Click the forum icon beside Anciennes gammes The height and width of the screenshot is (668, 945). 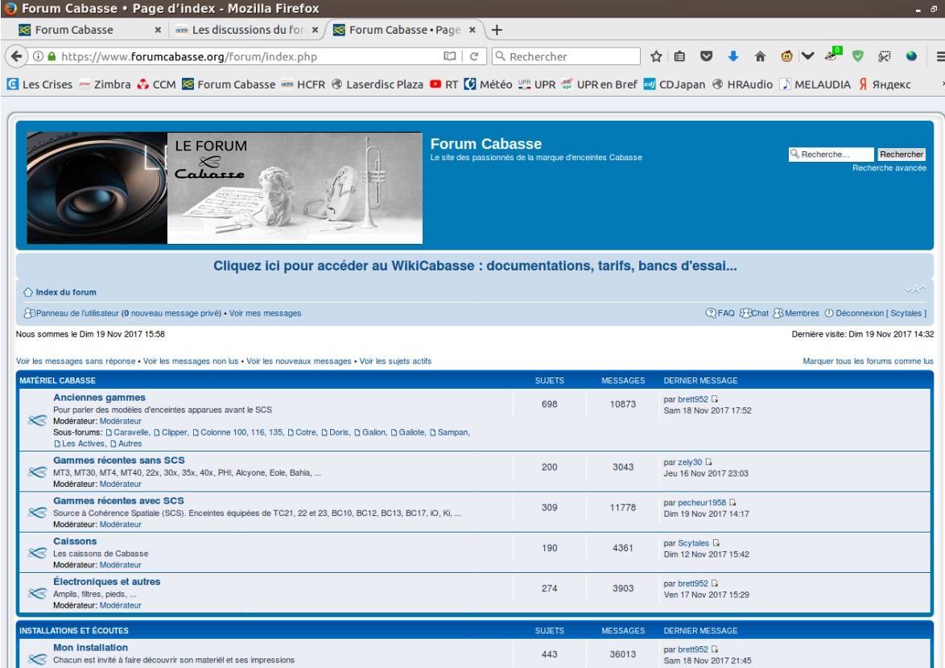pyautogui.click(x=37, y=420)
